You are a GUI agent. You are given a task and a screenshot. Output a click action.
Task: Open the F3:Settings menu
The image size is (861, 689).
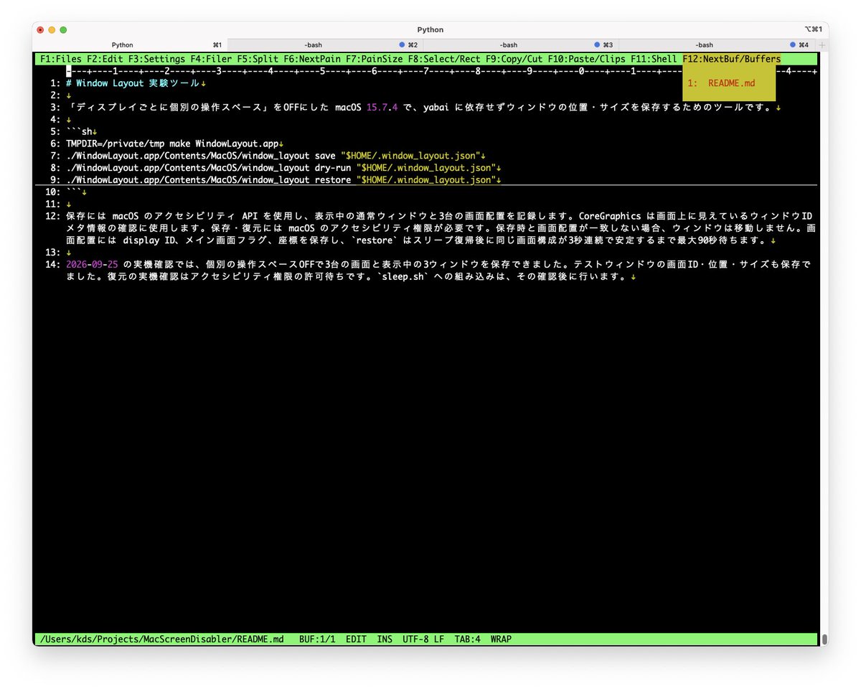pos(157,59)
